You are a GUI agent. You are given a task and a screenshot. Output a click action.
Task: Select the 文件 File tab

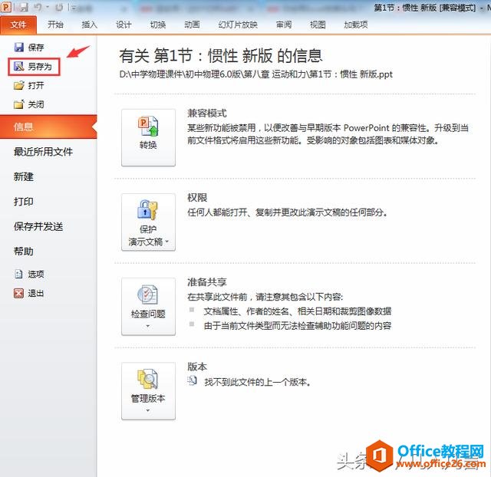coord(18,25)
